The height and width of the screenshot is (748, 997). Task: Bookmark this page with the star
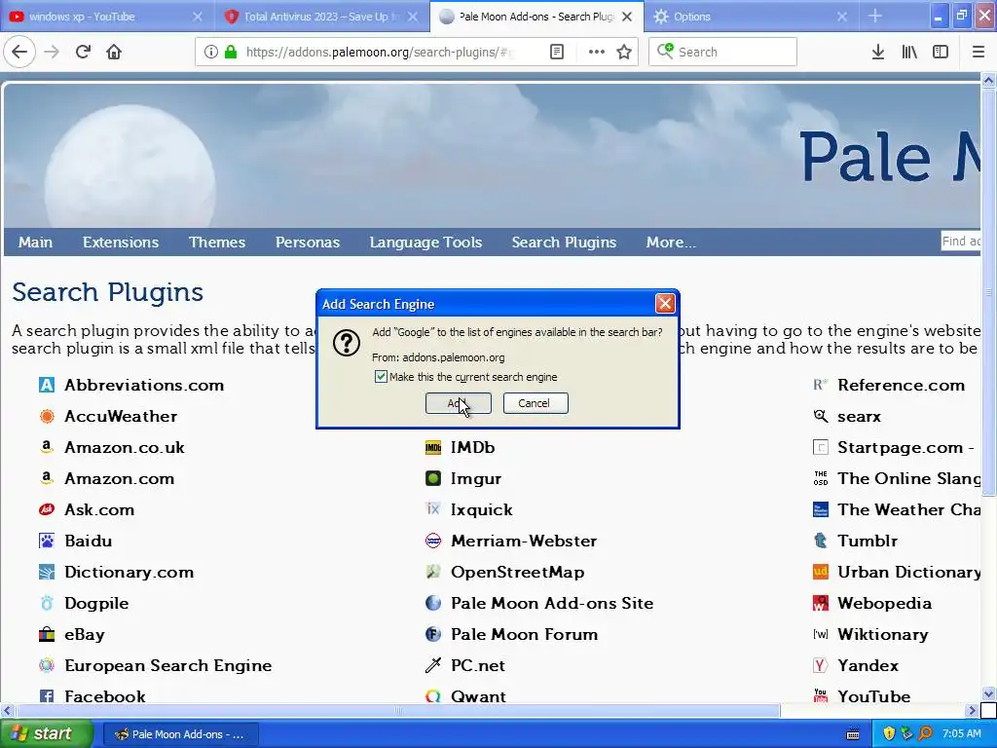click(x=624, y=52)
